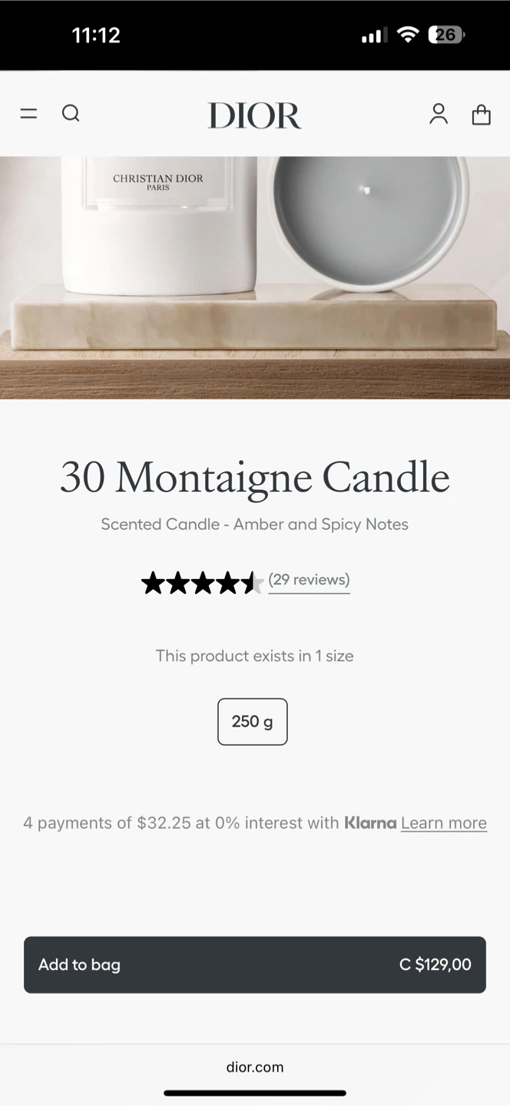
Task: Tap the 11:12 clock in status bar
Action: click(96, 35)
